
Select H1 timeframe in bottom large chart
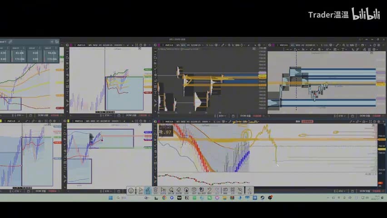point(189,121)
